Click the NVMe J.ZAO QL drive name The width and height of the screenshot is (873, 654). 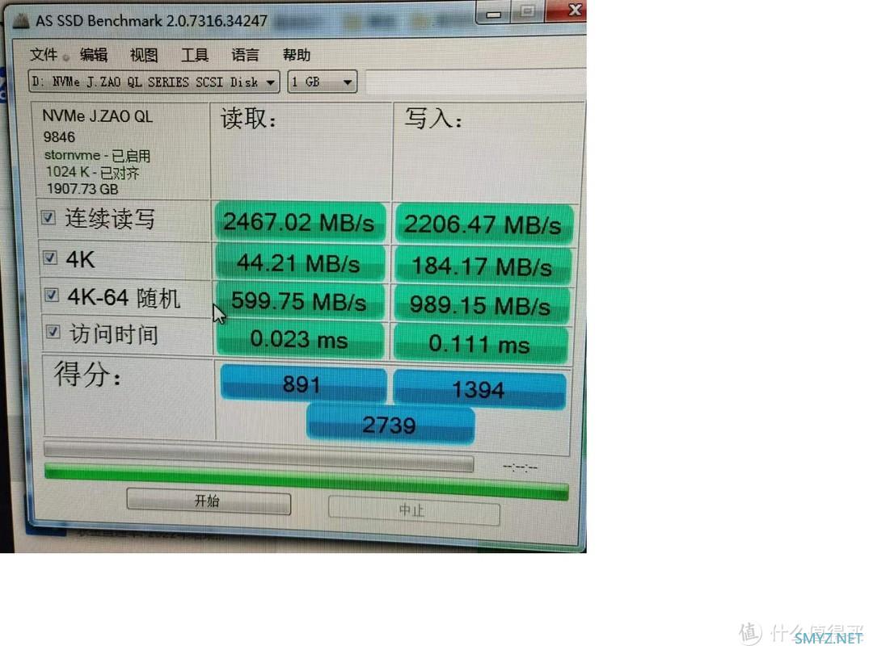click(x=98, y=116)
